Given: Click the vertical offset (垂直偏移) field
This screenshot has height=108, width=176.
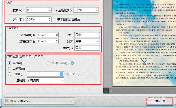Looking at the screenshot, I should tap(48, 42).
